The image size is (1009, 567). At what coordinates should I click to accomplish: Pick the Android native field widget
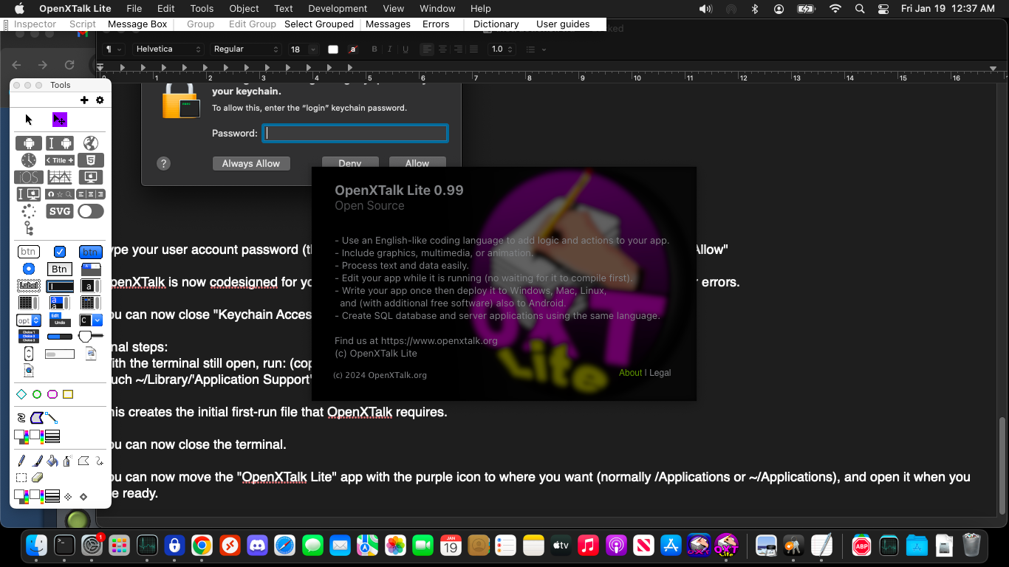60,143
